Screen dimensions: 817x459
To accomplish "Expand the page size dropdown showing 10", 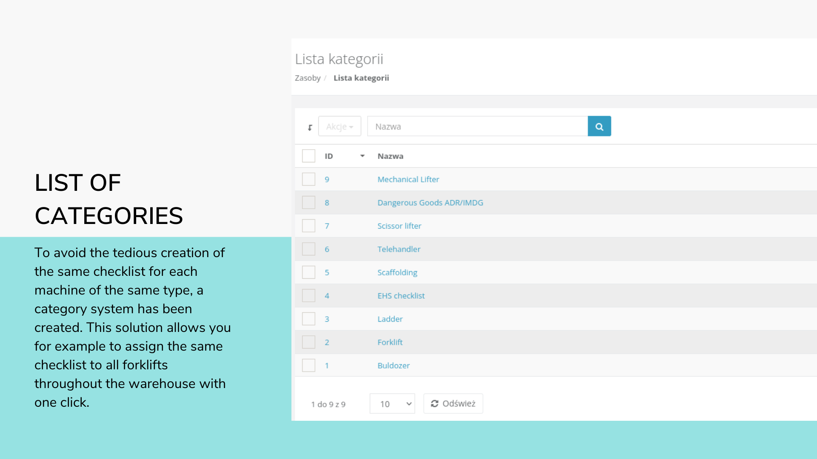I will coord(392,404).
